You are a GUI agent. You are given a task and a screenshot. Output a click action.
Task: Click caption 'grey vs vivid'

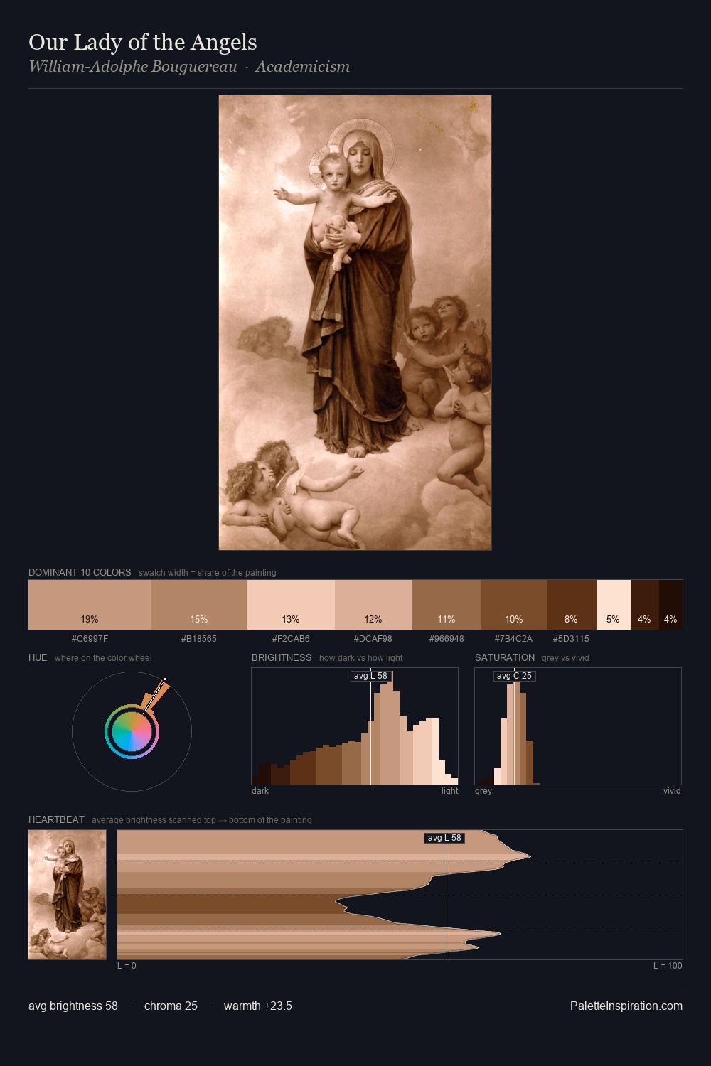[565, 658]
